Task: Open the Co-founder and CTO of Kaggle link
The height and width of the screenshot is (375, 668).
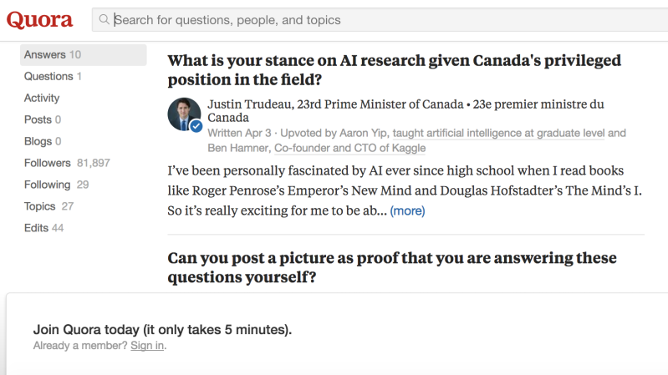Action: pyautogui.click(x=349, y=148)
